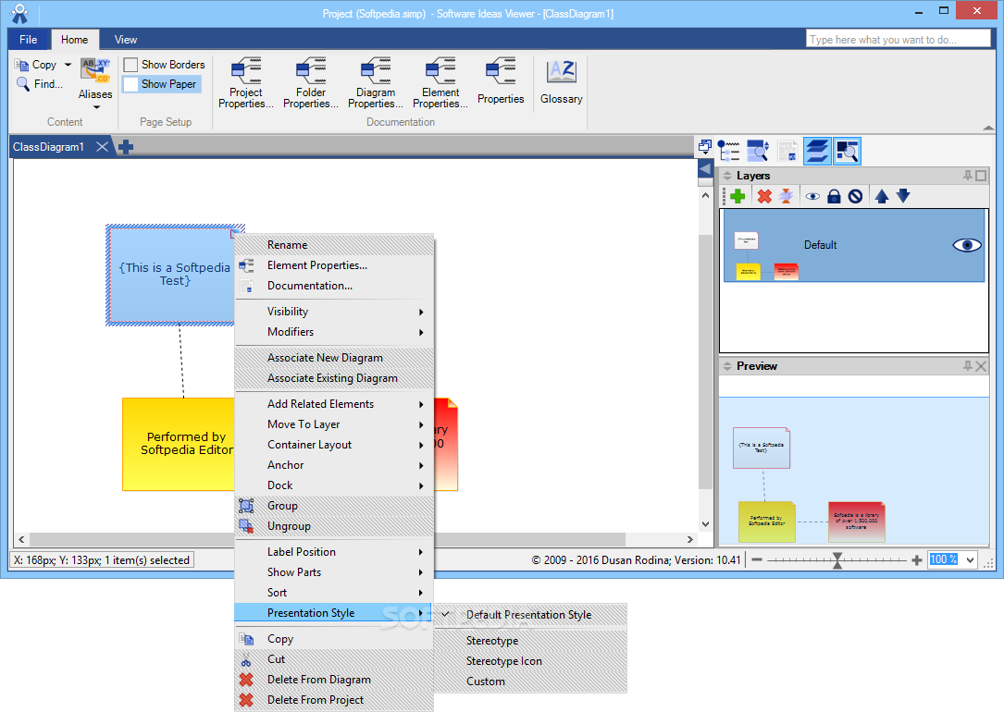Image resolution: width=1004 pixels, height=712 pixels.
Task: Toggle the Layers sidebar panel button
Action: [x=818, y=151]
